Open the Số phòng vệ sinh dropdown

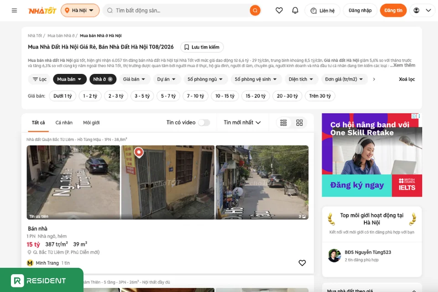coord(255,79)
